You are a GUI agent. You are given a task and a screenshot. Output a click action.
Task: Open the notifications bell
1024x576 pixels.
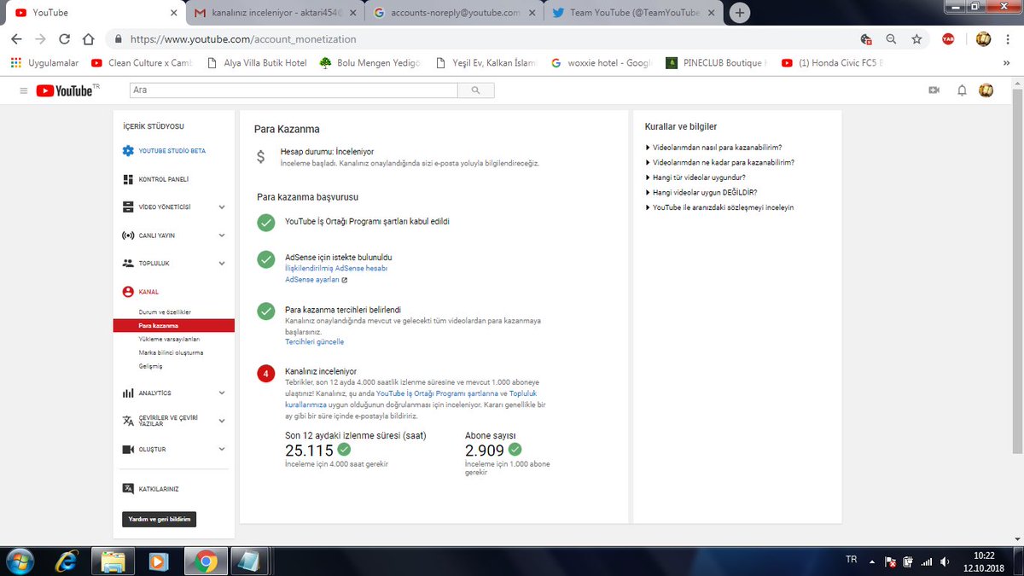click(962, 90)
